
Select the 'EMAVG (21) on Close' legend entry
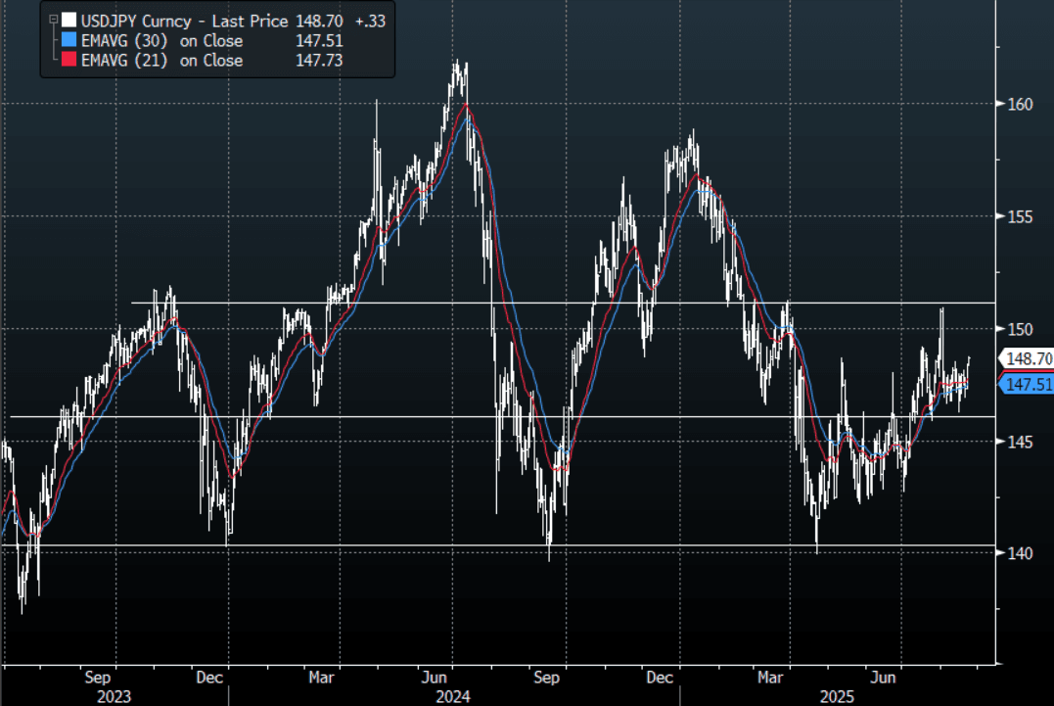(160, 61)
